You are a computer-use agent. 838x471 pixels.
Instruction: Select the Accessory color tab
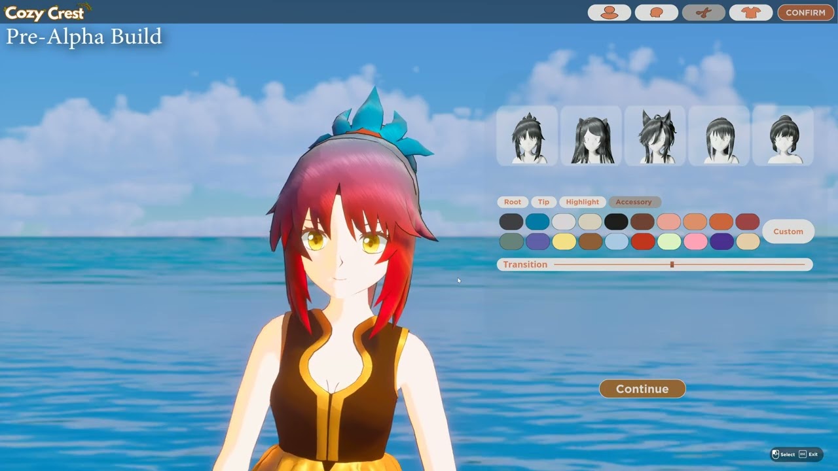634,202
